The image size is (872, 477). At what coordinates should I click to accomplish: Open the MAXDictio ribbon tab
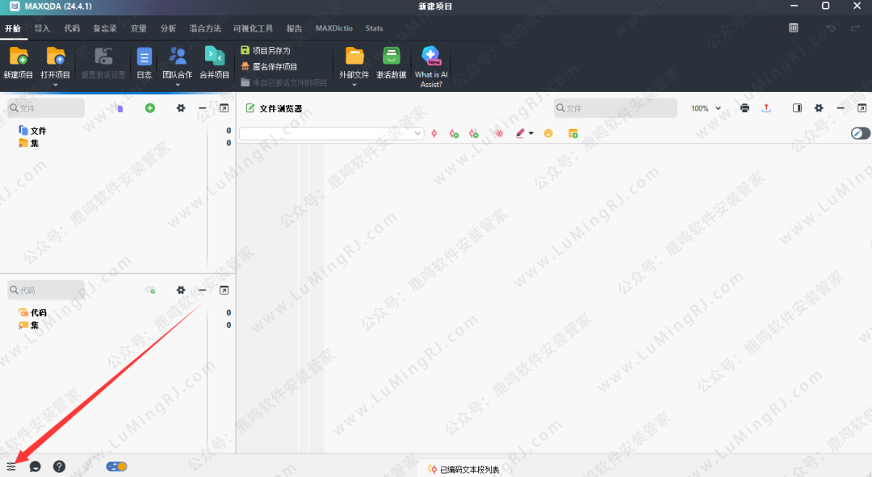(333, 28)
